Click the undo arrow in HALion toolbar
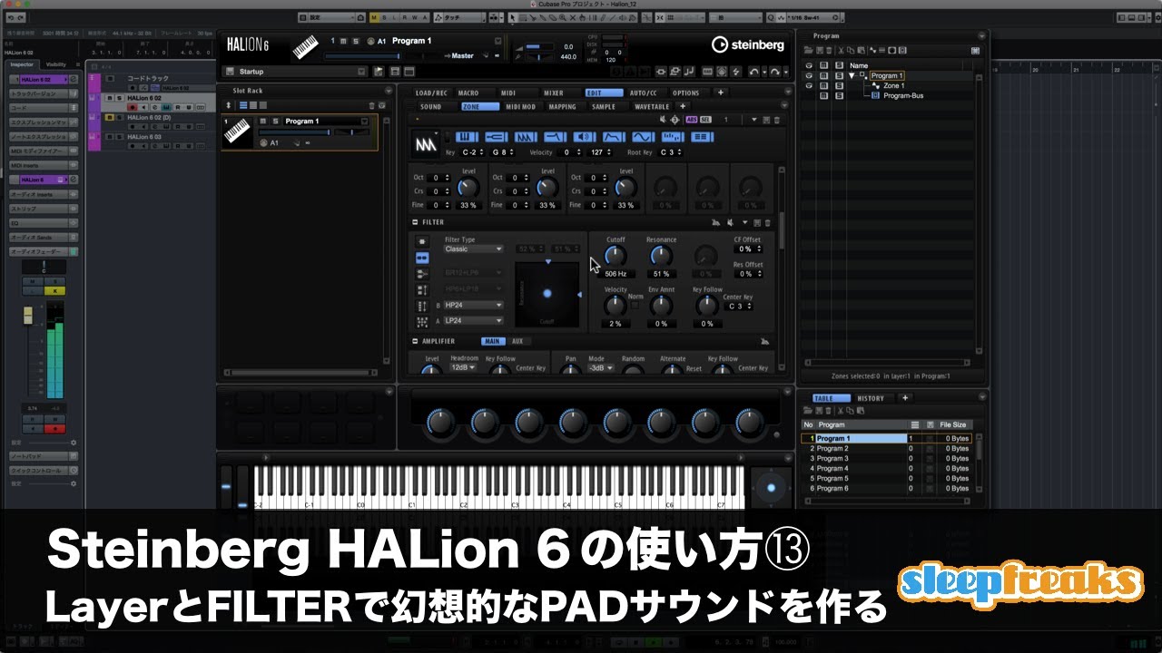1162x653 pixels. coord(753,72)
